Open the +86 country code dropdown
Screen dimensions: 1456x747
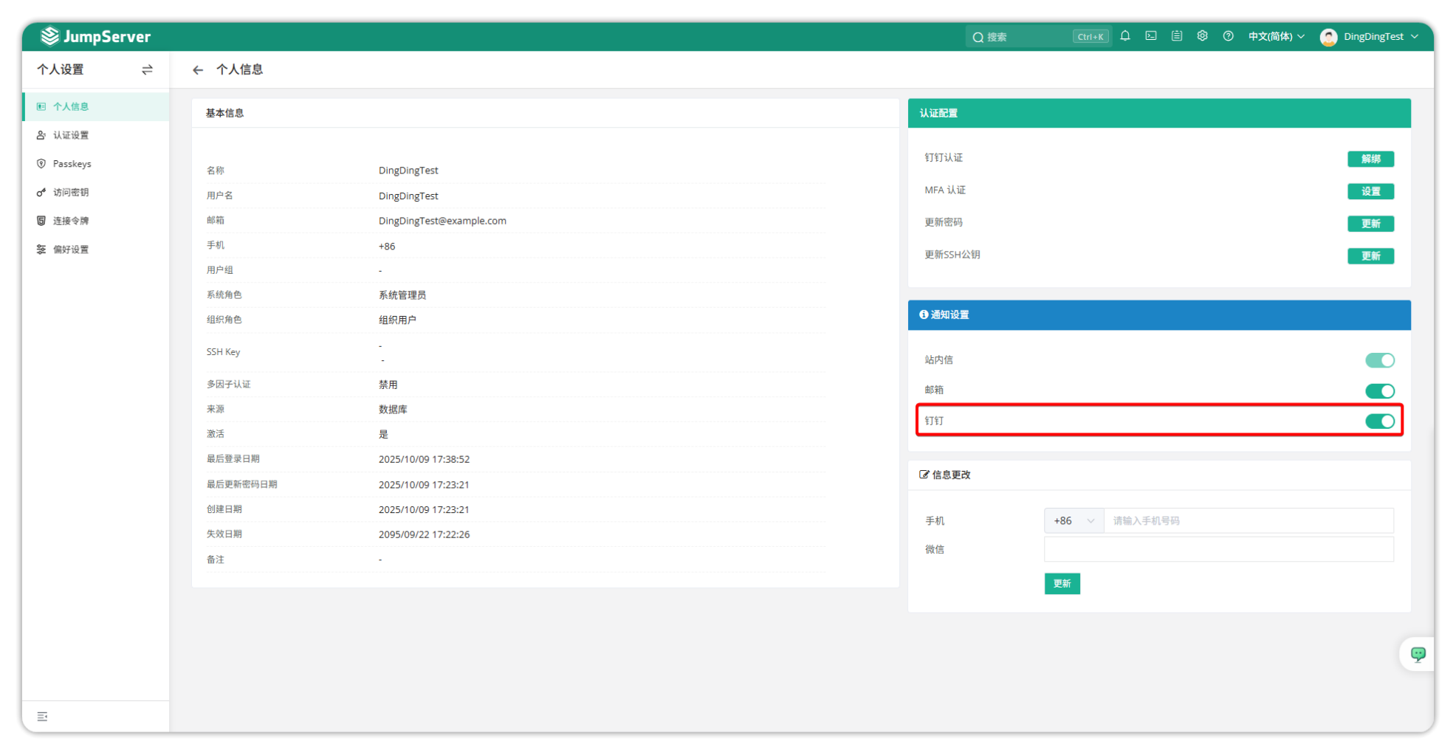[x=1074, y=521]
